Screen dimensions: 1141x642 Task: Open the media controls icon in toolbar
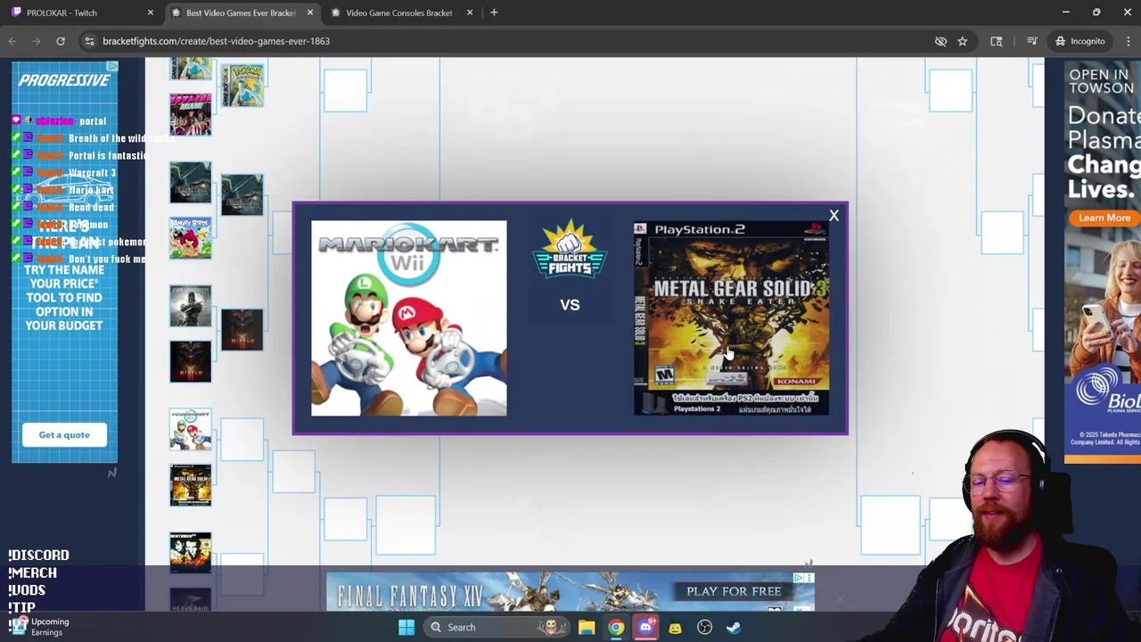(x=1032, y=41)
